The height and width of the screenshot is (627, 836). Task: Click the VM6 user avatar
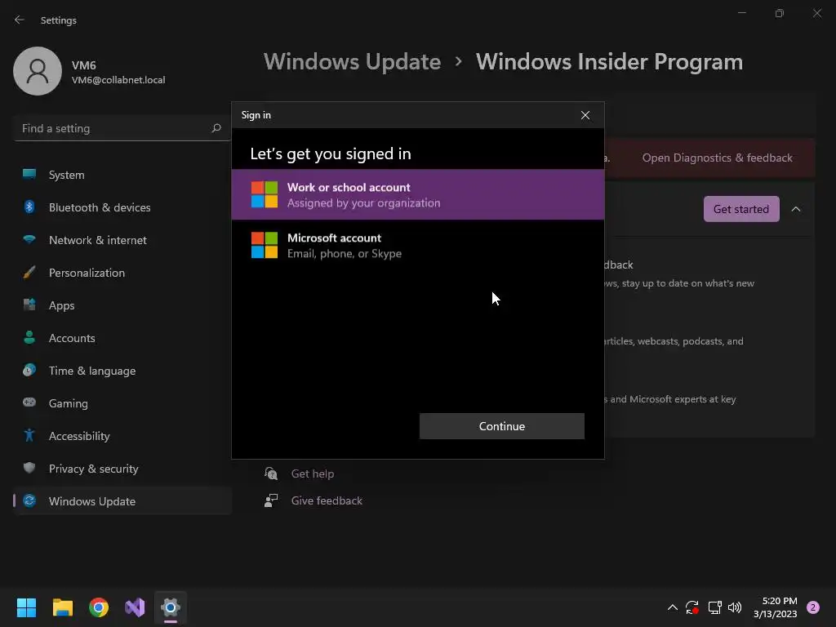click(38, 71)
